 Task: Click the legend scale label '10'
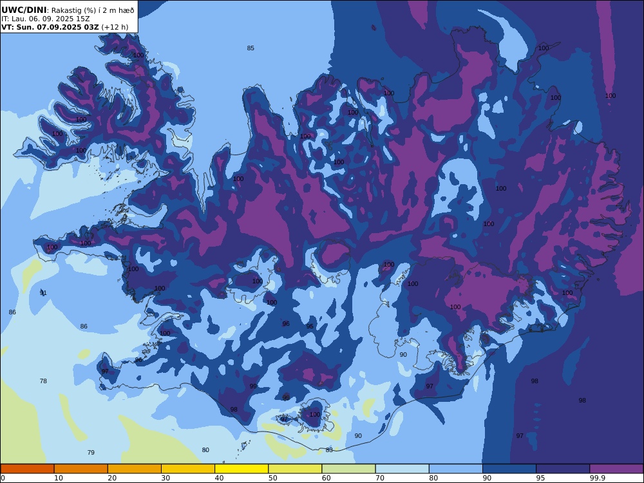(59, 478)
